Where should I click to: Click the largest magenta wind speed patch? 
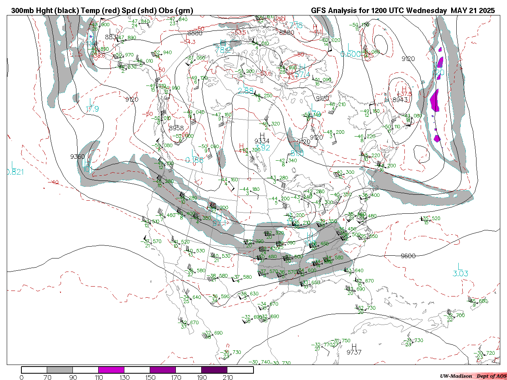click(435, 101)
